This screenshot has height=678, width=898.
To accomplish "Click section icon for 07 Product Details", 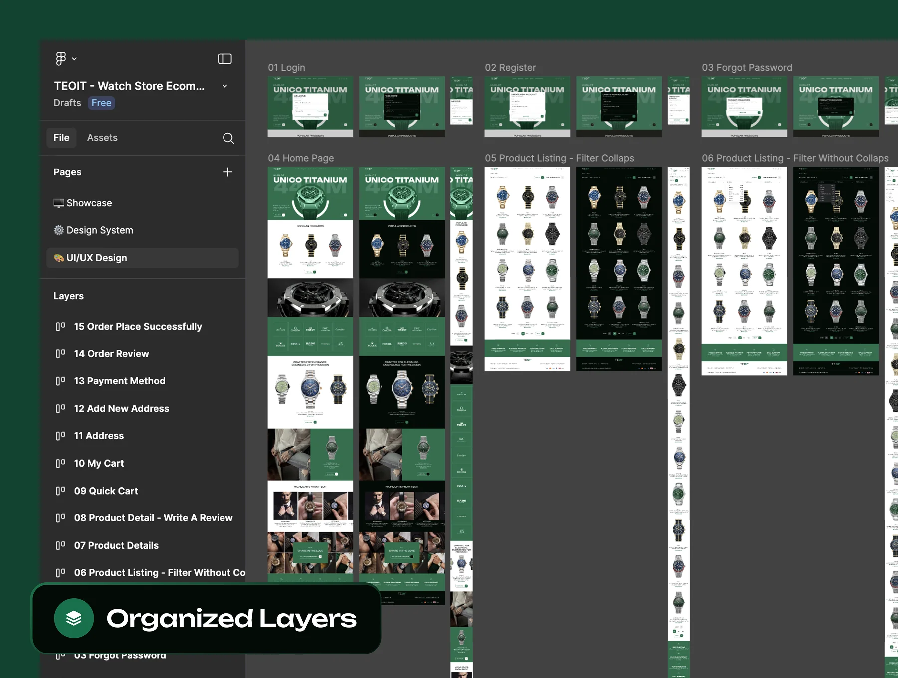I will click(x=60, y=546).
